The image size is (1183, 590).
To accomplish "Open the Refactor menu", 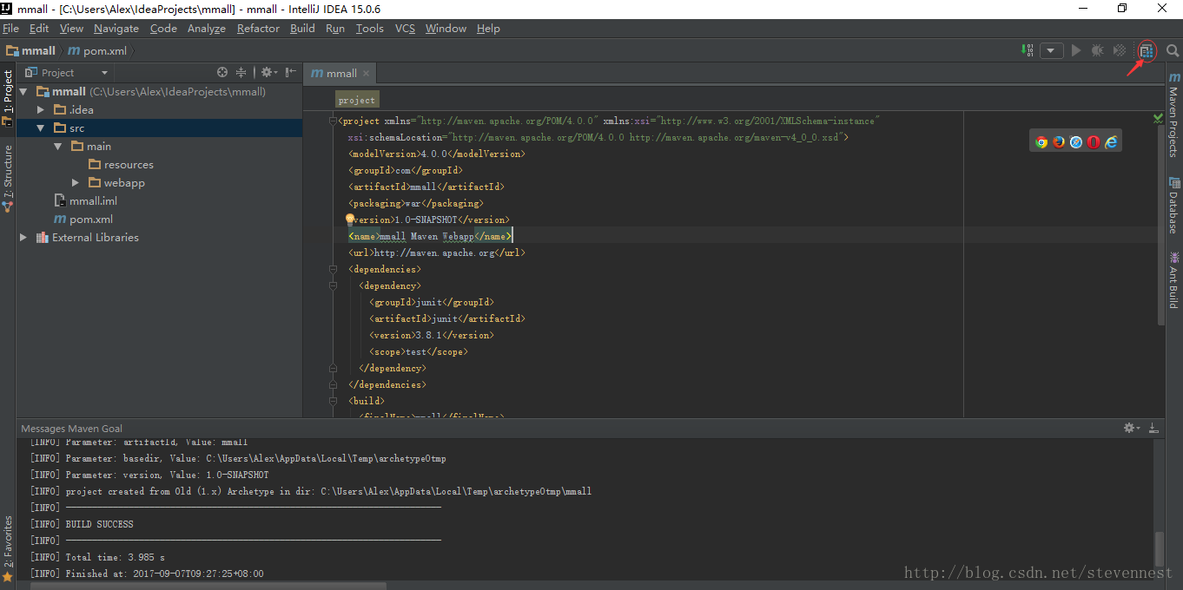I will [259, 29].
